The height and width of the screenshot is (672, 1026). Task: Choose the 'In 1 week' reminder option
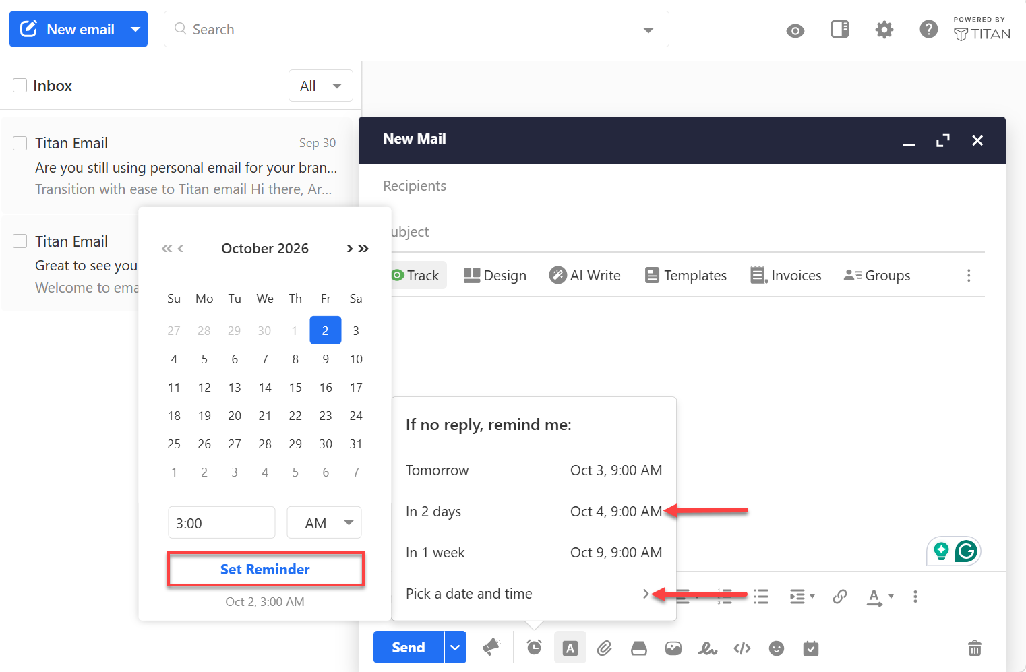(x=534, y=553)
